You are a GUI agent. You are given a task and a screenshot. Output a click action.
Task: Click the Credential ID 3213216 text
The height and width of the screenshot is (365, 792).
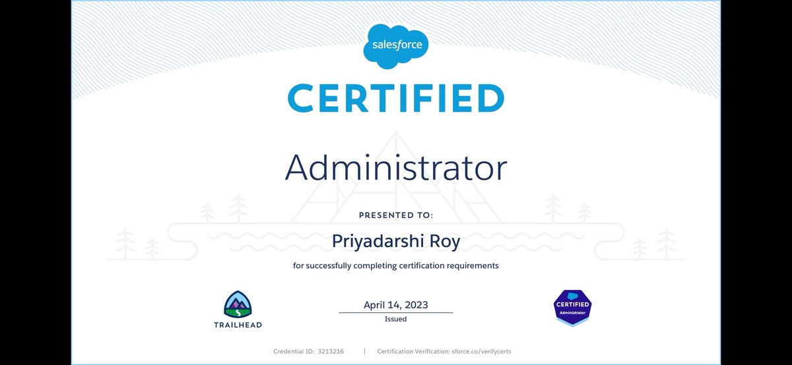coord(309,352)
